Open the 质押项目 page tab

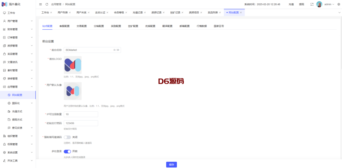(x=194, y=13)
